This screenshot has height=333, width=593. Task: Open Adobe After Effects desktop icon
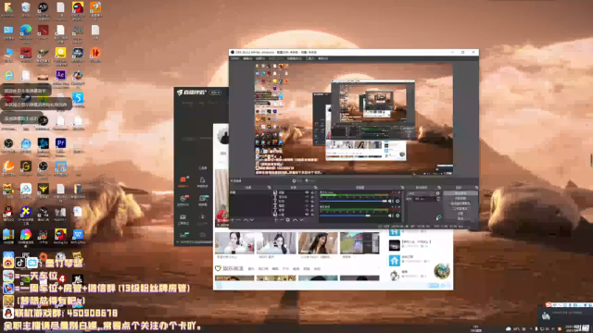[60, 75]
